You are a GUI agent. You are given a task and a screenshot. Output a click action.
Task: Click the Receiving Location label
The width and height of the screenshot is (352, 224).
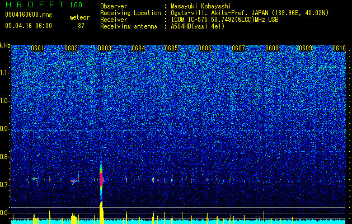click(130, 13)
